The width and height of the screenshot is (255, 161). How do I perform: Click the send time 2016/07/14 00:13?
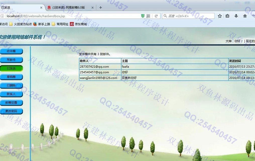[242, 78]
